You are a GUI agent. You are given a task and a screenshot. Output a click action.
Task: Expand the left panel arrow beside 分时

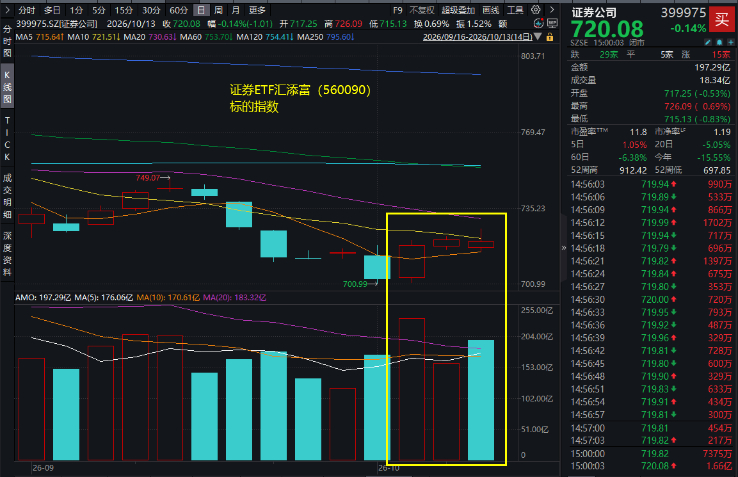[7, 10]
